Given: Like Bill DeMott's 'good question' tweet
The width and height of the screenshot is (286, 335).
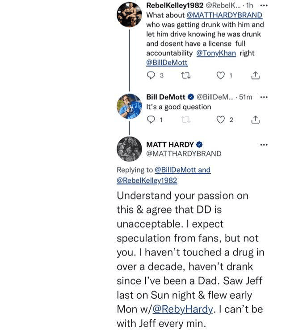Looking at the screenshot, I should pyautogui.click(x=220, y=120).
